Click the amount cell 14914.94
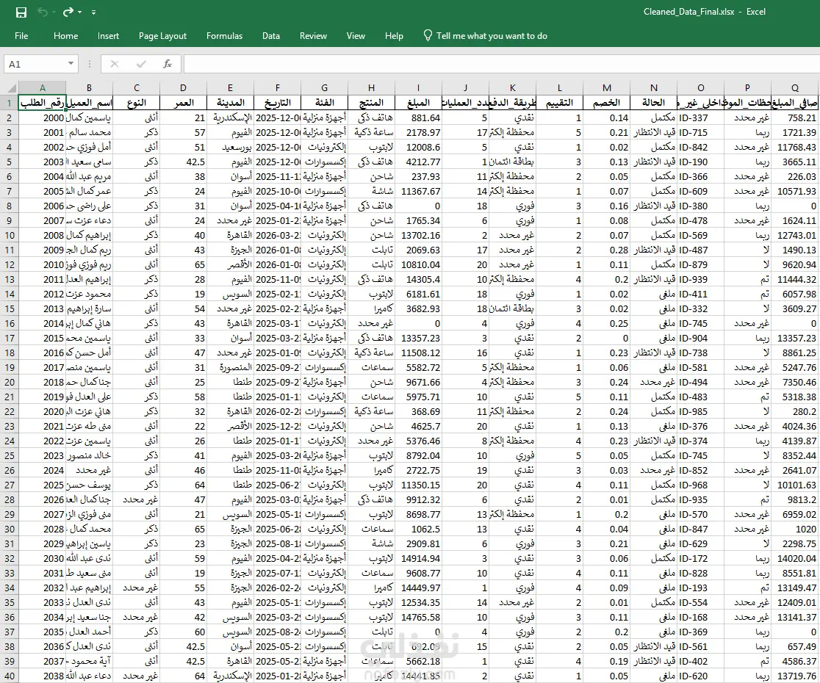820x683 pixels. pyautogui.click(x=418, y=559)
